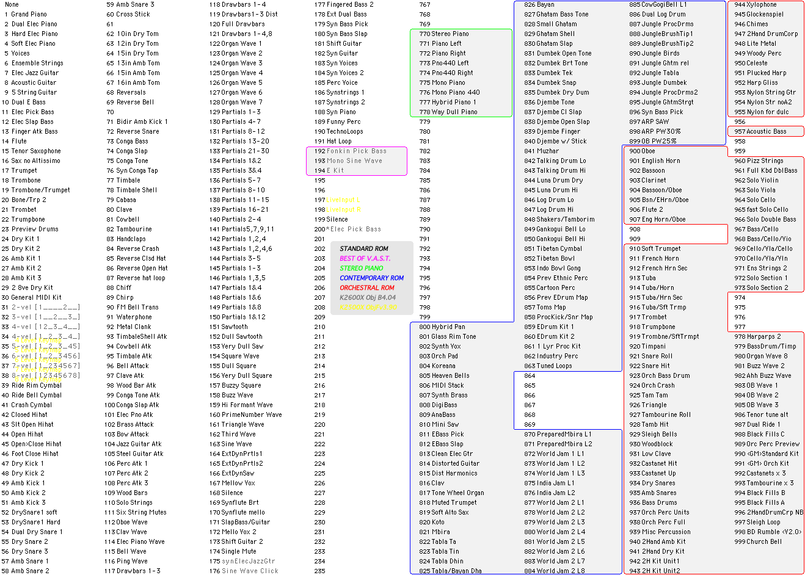The height and width of the screenshot is (575, 805).
Task: Click green STEREO PIANO legend label
Action: click(x=362, y=268)
